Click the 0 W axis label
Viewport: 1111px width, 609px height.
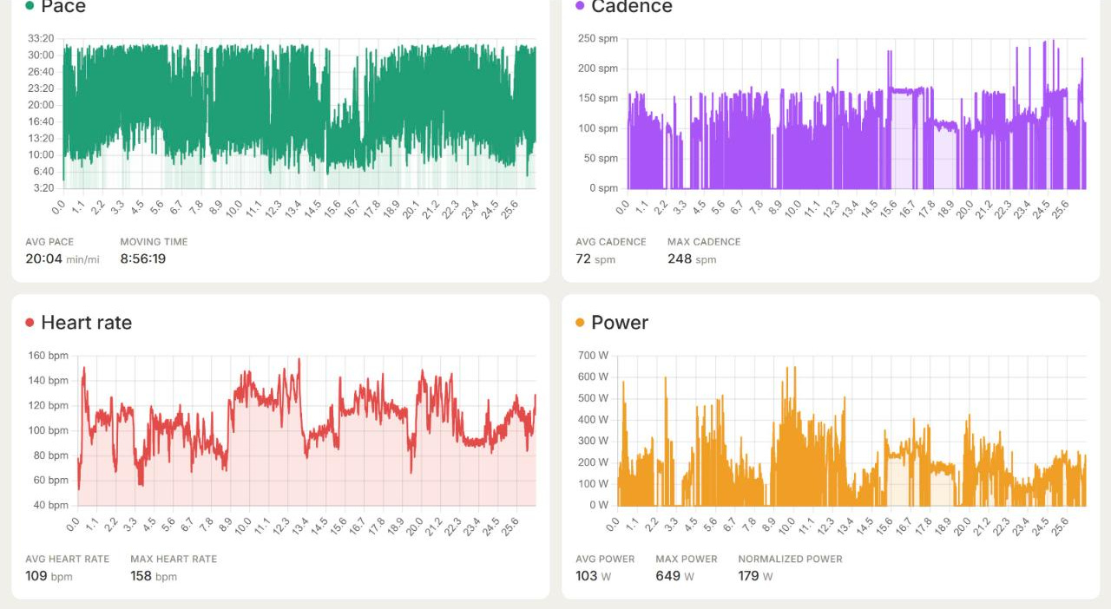point(599,505)
